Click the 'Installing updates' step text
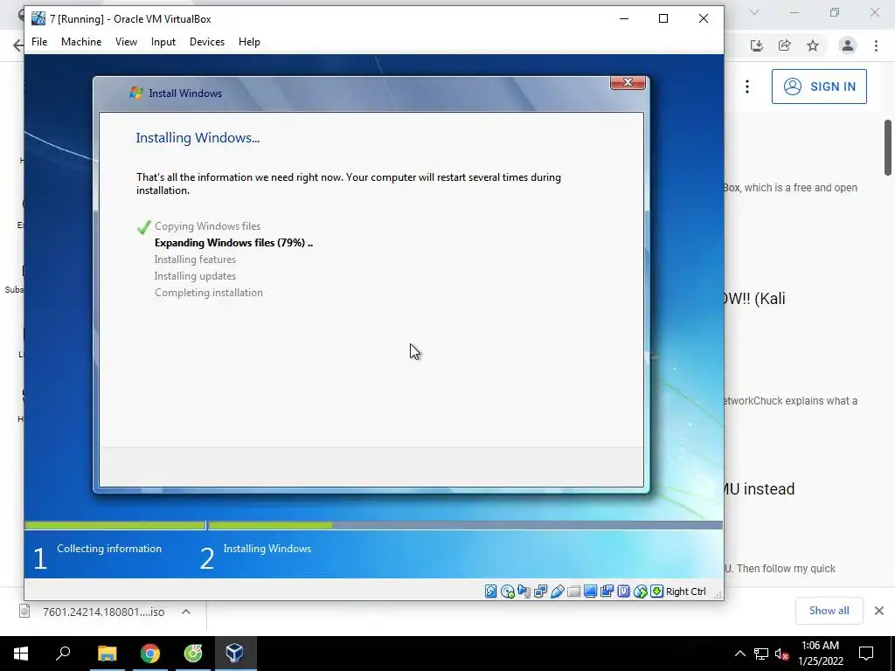895x671 pixels. point(195,275)
